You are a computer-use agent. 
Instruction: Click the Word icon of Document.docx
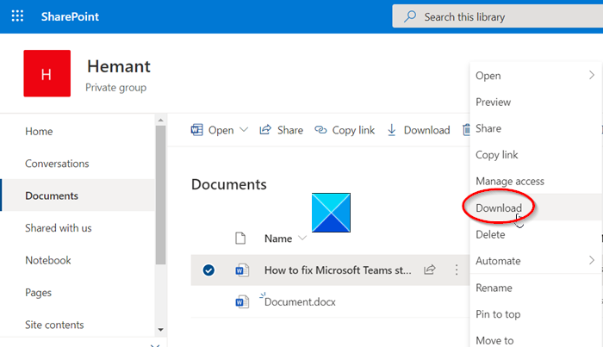(242, 302)
